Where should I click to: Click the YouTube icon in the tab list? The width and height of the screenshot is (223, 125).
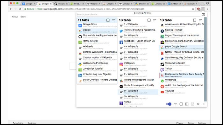pos(162,92)
